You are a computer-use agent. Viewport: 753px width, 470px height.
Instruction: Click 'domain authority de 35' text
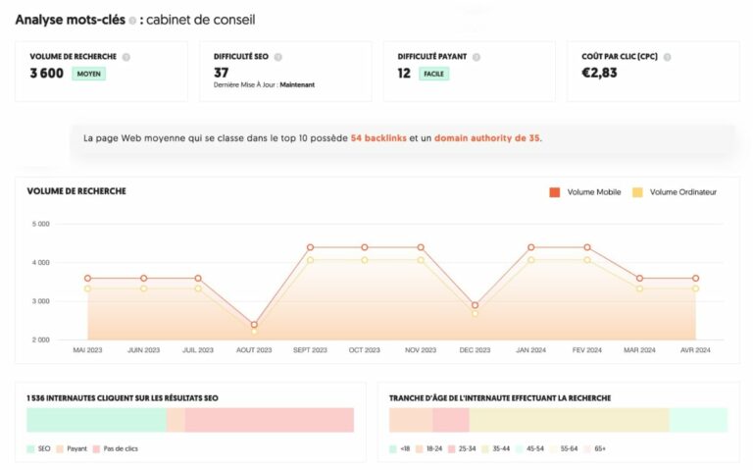[486, 138]
